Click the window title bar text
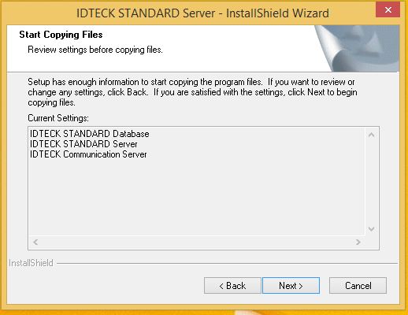 (x=202, y=13)
